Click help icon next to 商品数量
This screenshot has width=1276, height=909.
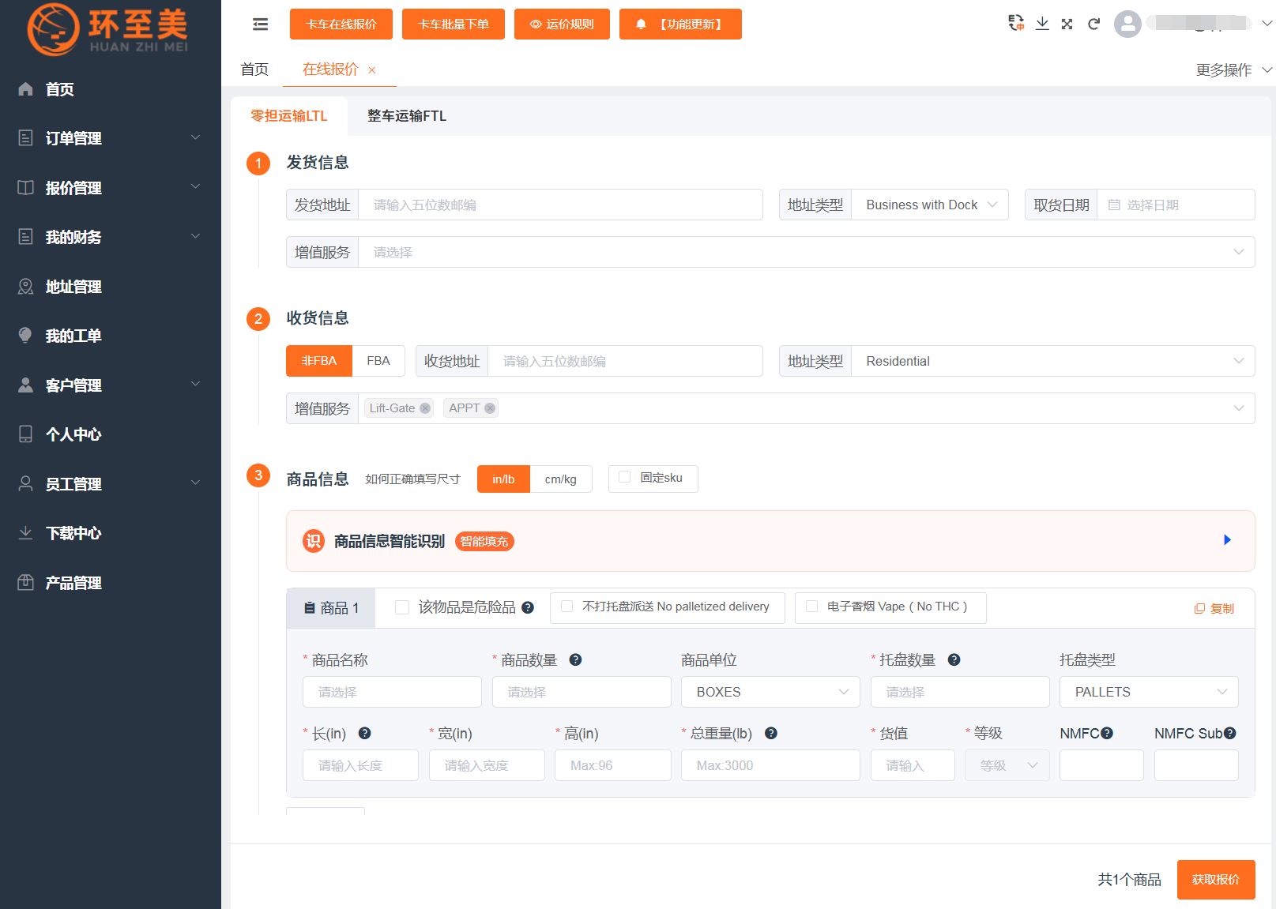[575, 659]
